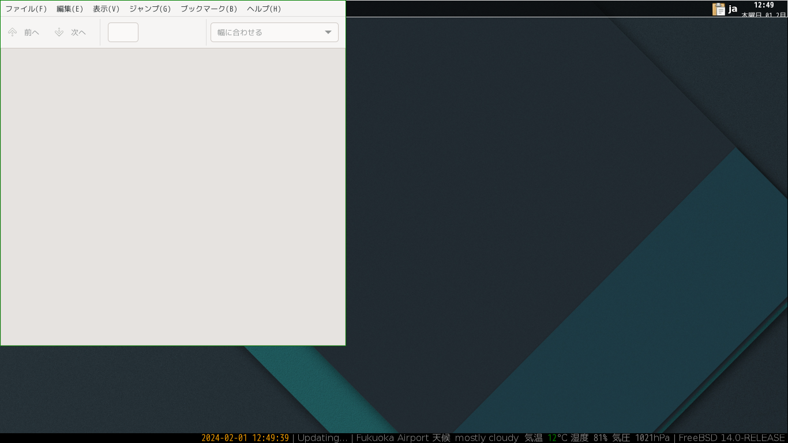Viewport: 788px width, 443px height.
Task: Click the 12:49 clock in top panel
Action: coord(764,5)
